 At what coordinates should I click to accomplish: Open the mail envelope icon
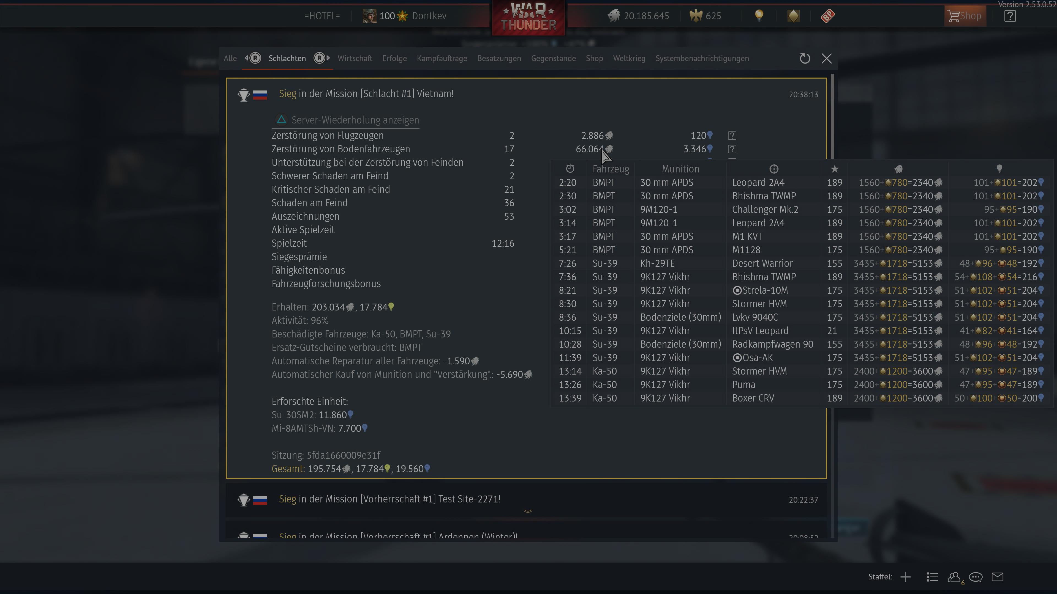click(x=998, y=577)
